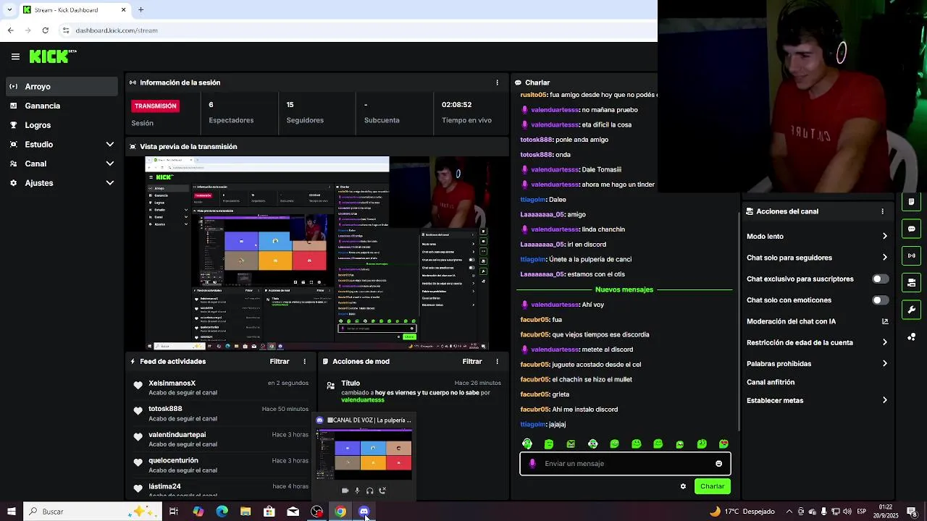Click in the Enviar un mensaje field
Screen dimensions: 927x521
click(625, 464)
